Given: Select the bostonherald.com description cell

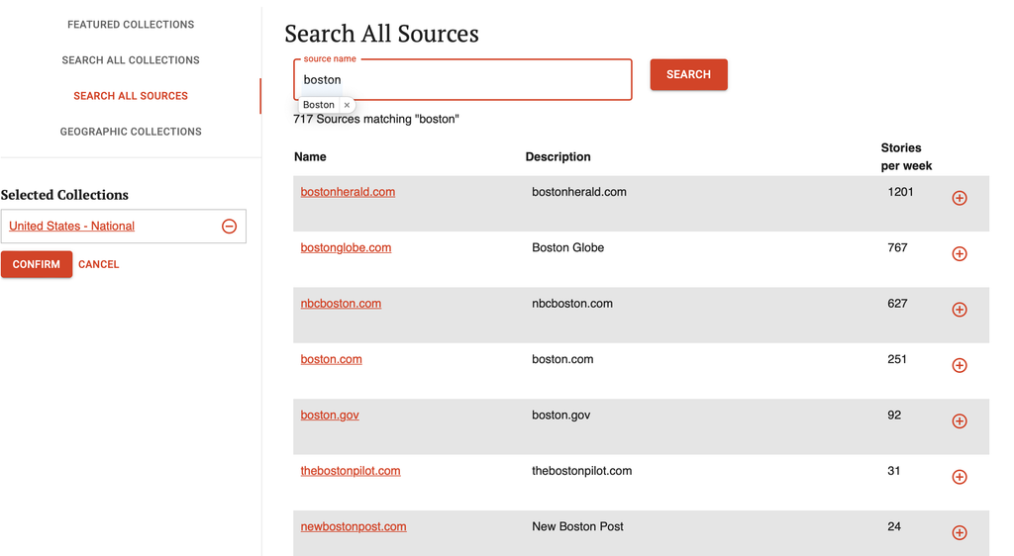Looking at the screenshot, I should (x=578, y=192).
